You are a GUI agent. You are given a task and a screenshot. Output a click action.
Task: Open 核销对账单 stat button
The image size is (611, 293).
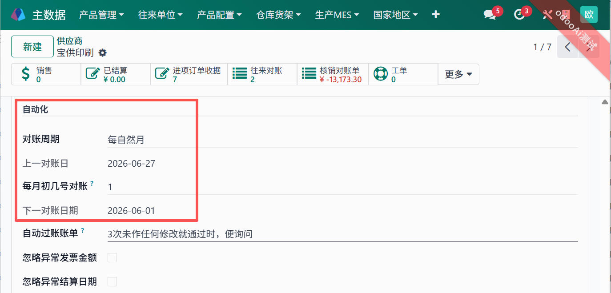tap(333, 74)
